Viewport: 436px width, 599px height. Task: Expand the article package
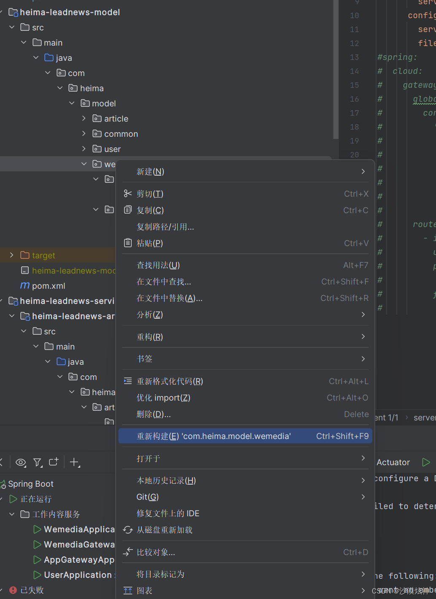coord(84,118)
